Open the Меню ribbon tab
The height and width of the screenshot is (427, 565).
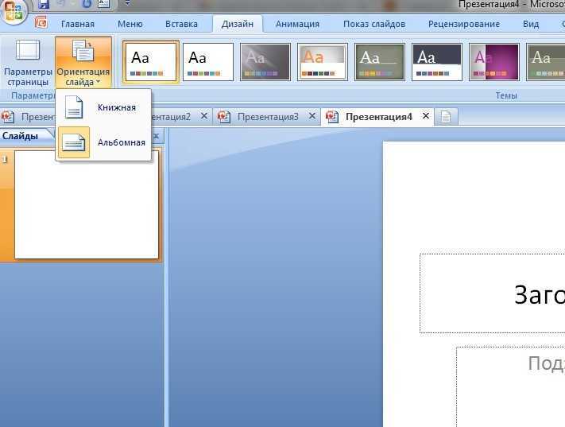(130, 24)
